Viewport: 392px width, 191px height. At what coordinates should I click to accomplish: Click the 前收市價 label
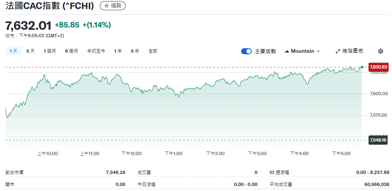click(14, 172)
